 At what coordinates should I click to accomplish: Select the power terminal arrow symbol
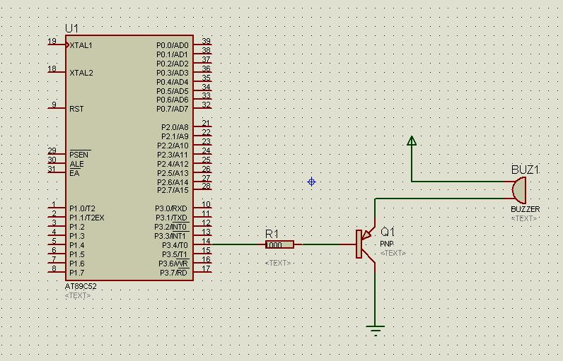pos(412,141)
